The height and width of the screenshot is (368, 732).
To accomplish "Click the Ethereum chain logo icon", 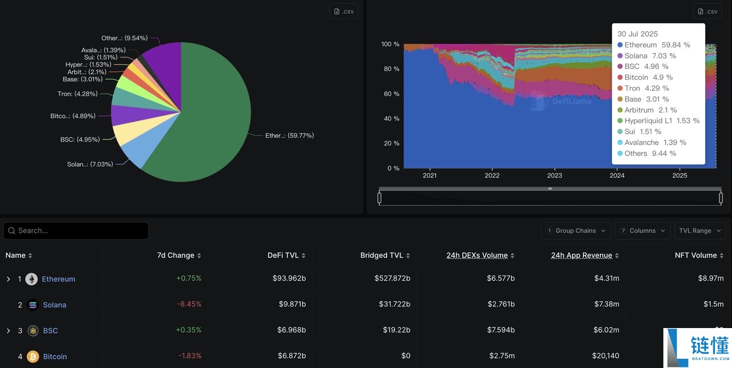I will click(31, 279).
